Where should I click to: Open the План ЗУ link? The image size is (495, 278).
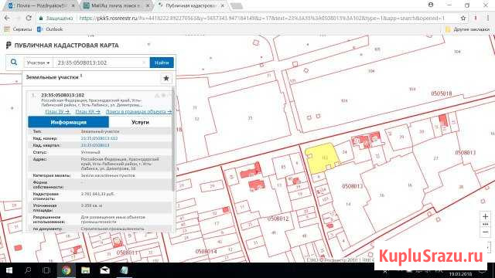(x=57, y=111)
